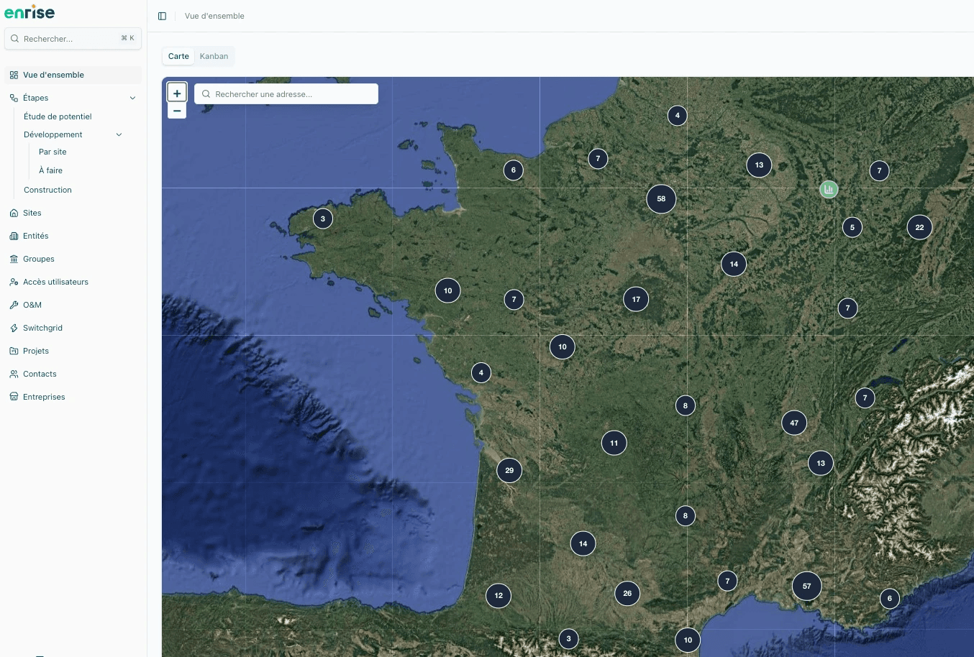Click the magnifier icon in address search
This screenshot has width=974, height=657.
tap(206, 94)
